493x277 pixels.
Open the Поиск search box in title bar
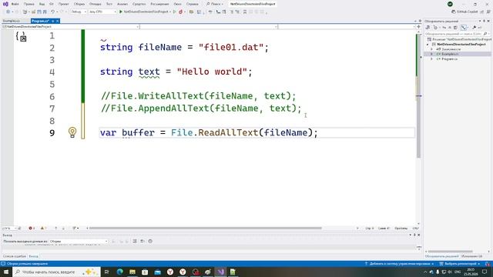(x=214, y=4)
